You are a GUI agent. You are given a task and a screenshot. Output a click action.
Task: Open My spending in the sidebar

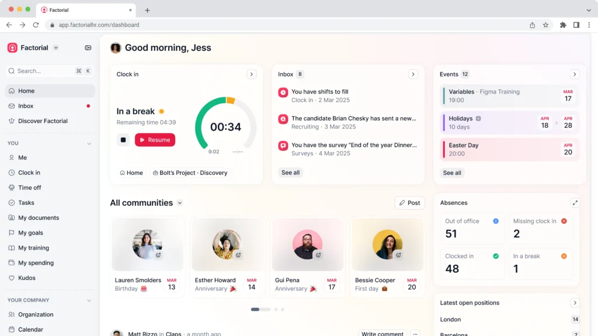(x=50, y=263)
